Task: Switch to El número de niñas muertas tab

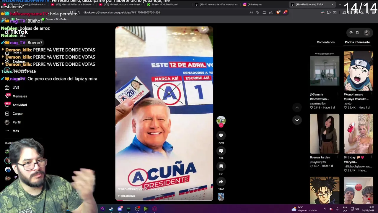Action: pyautogui.click(x=216, y=4)
